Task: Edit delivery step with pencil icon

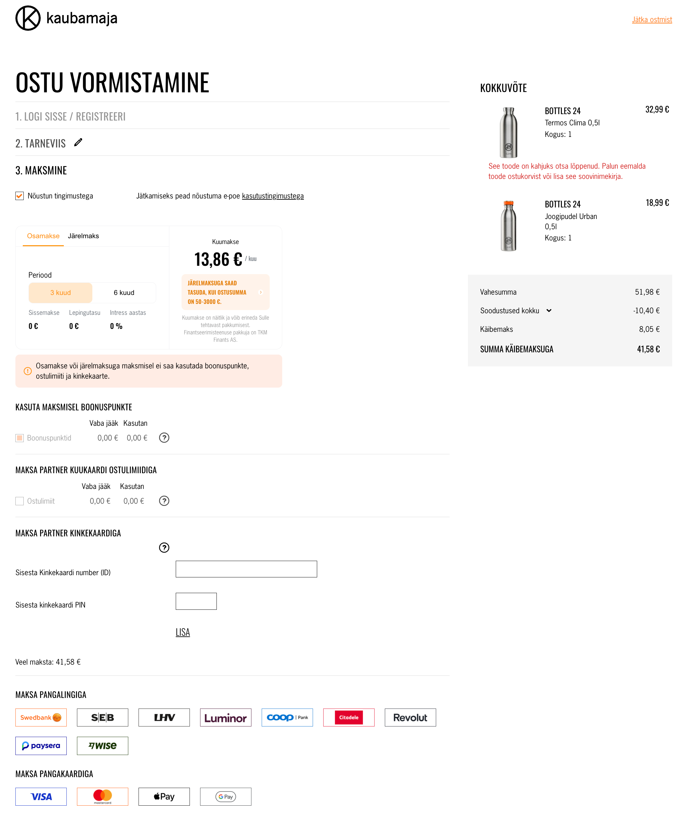Action: pos(78,142)
